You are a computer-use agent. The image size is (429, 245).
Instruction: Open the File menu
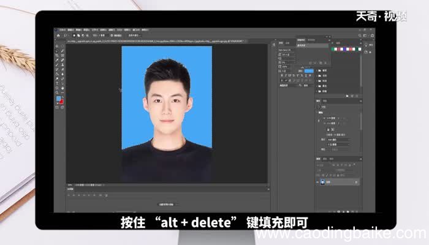pyautogui.click(x=63, y=30)
